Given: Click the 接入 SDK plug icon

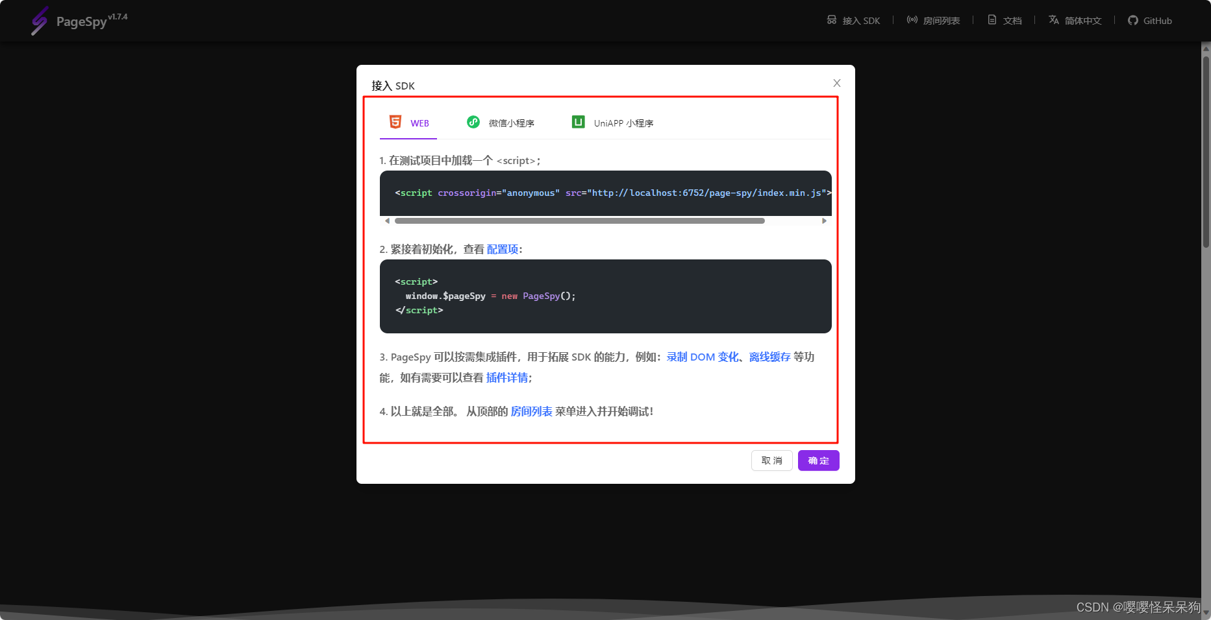Looking at the screenshot, I should [x=831, y=20].
